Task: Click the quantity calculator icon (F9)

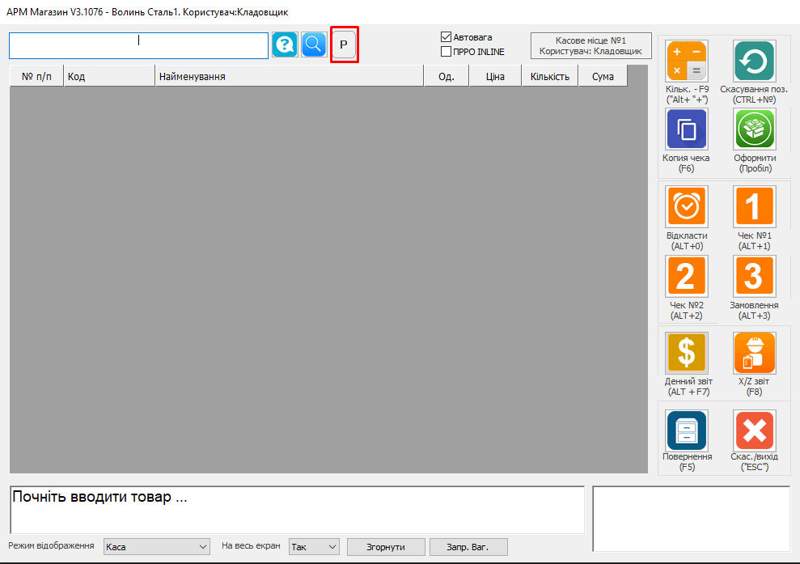Action: (686, 61)
